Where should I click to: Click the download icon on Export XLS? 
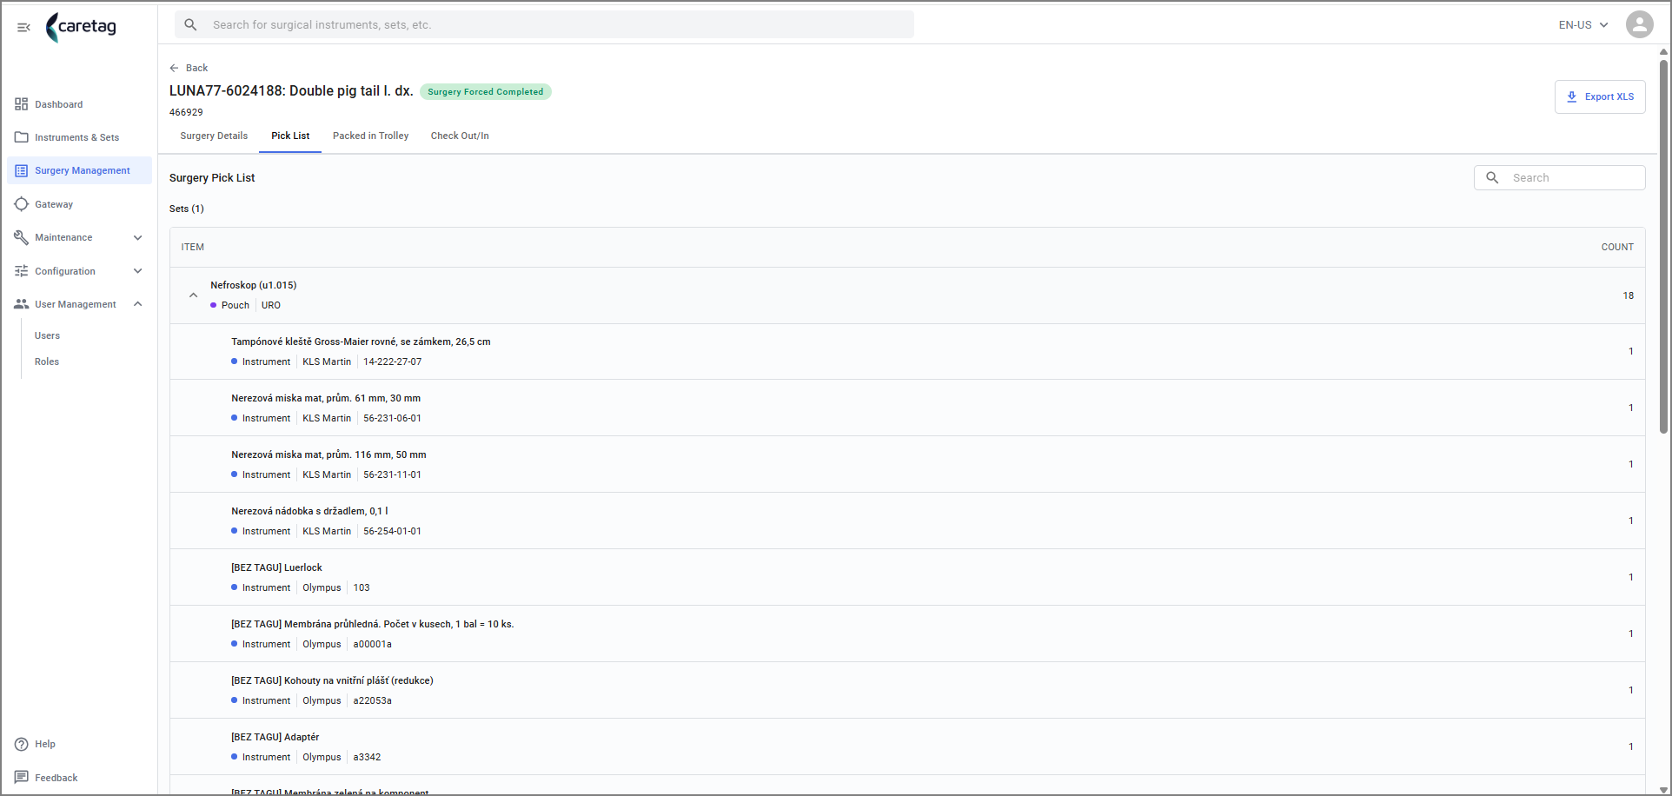coord(1571,96)
